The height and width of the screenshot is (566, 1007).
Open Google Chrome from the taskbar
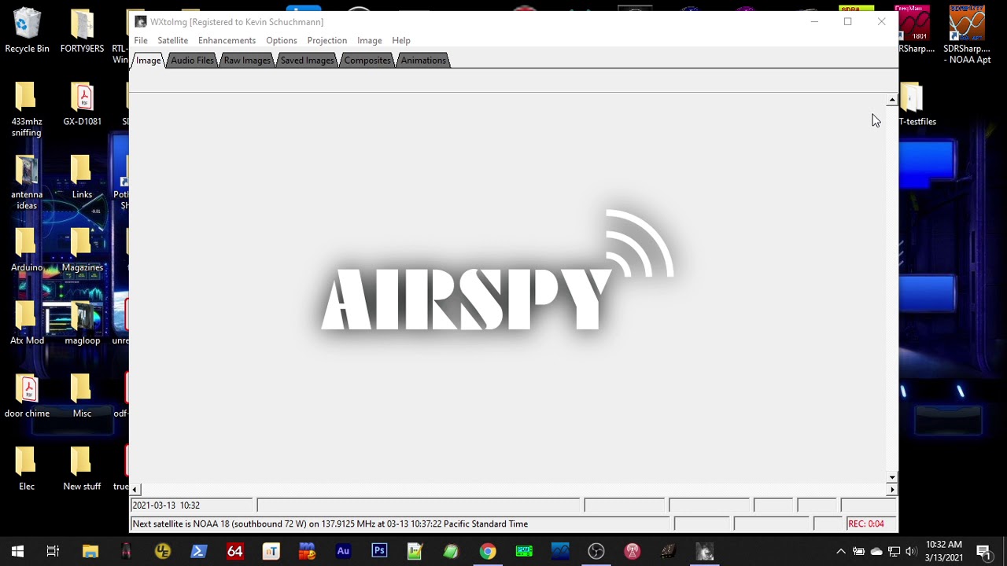click(488, 551)
